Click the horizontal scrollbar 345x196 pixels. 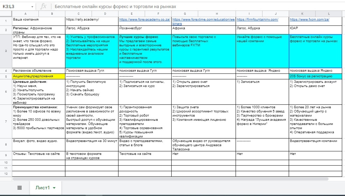click(171, 179)
